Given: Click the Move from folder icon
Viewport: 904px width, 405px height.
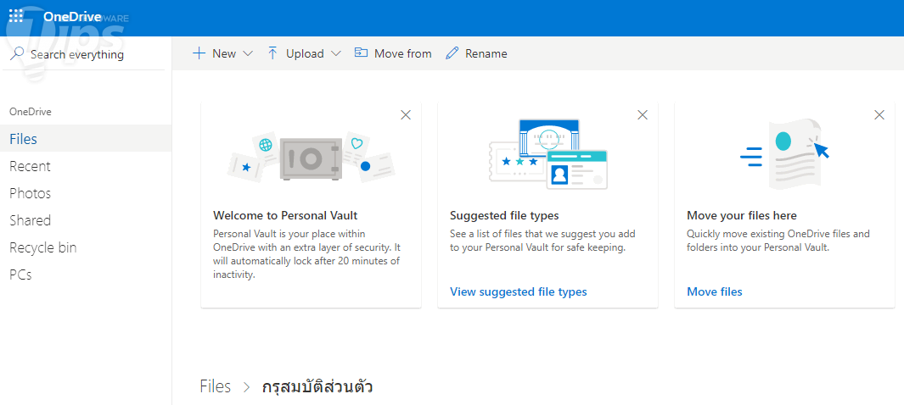Looking at the screenshot, I should (x=361, y=53).
